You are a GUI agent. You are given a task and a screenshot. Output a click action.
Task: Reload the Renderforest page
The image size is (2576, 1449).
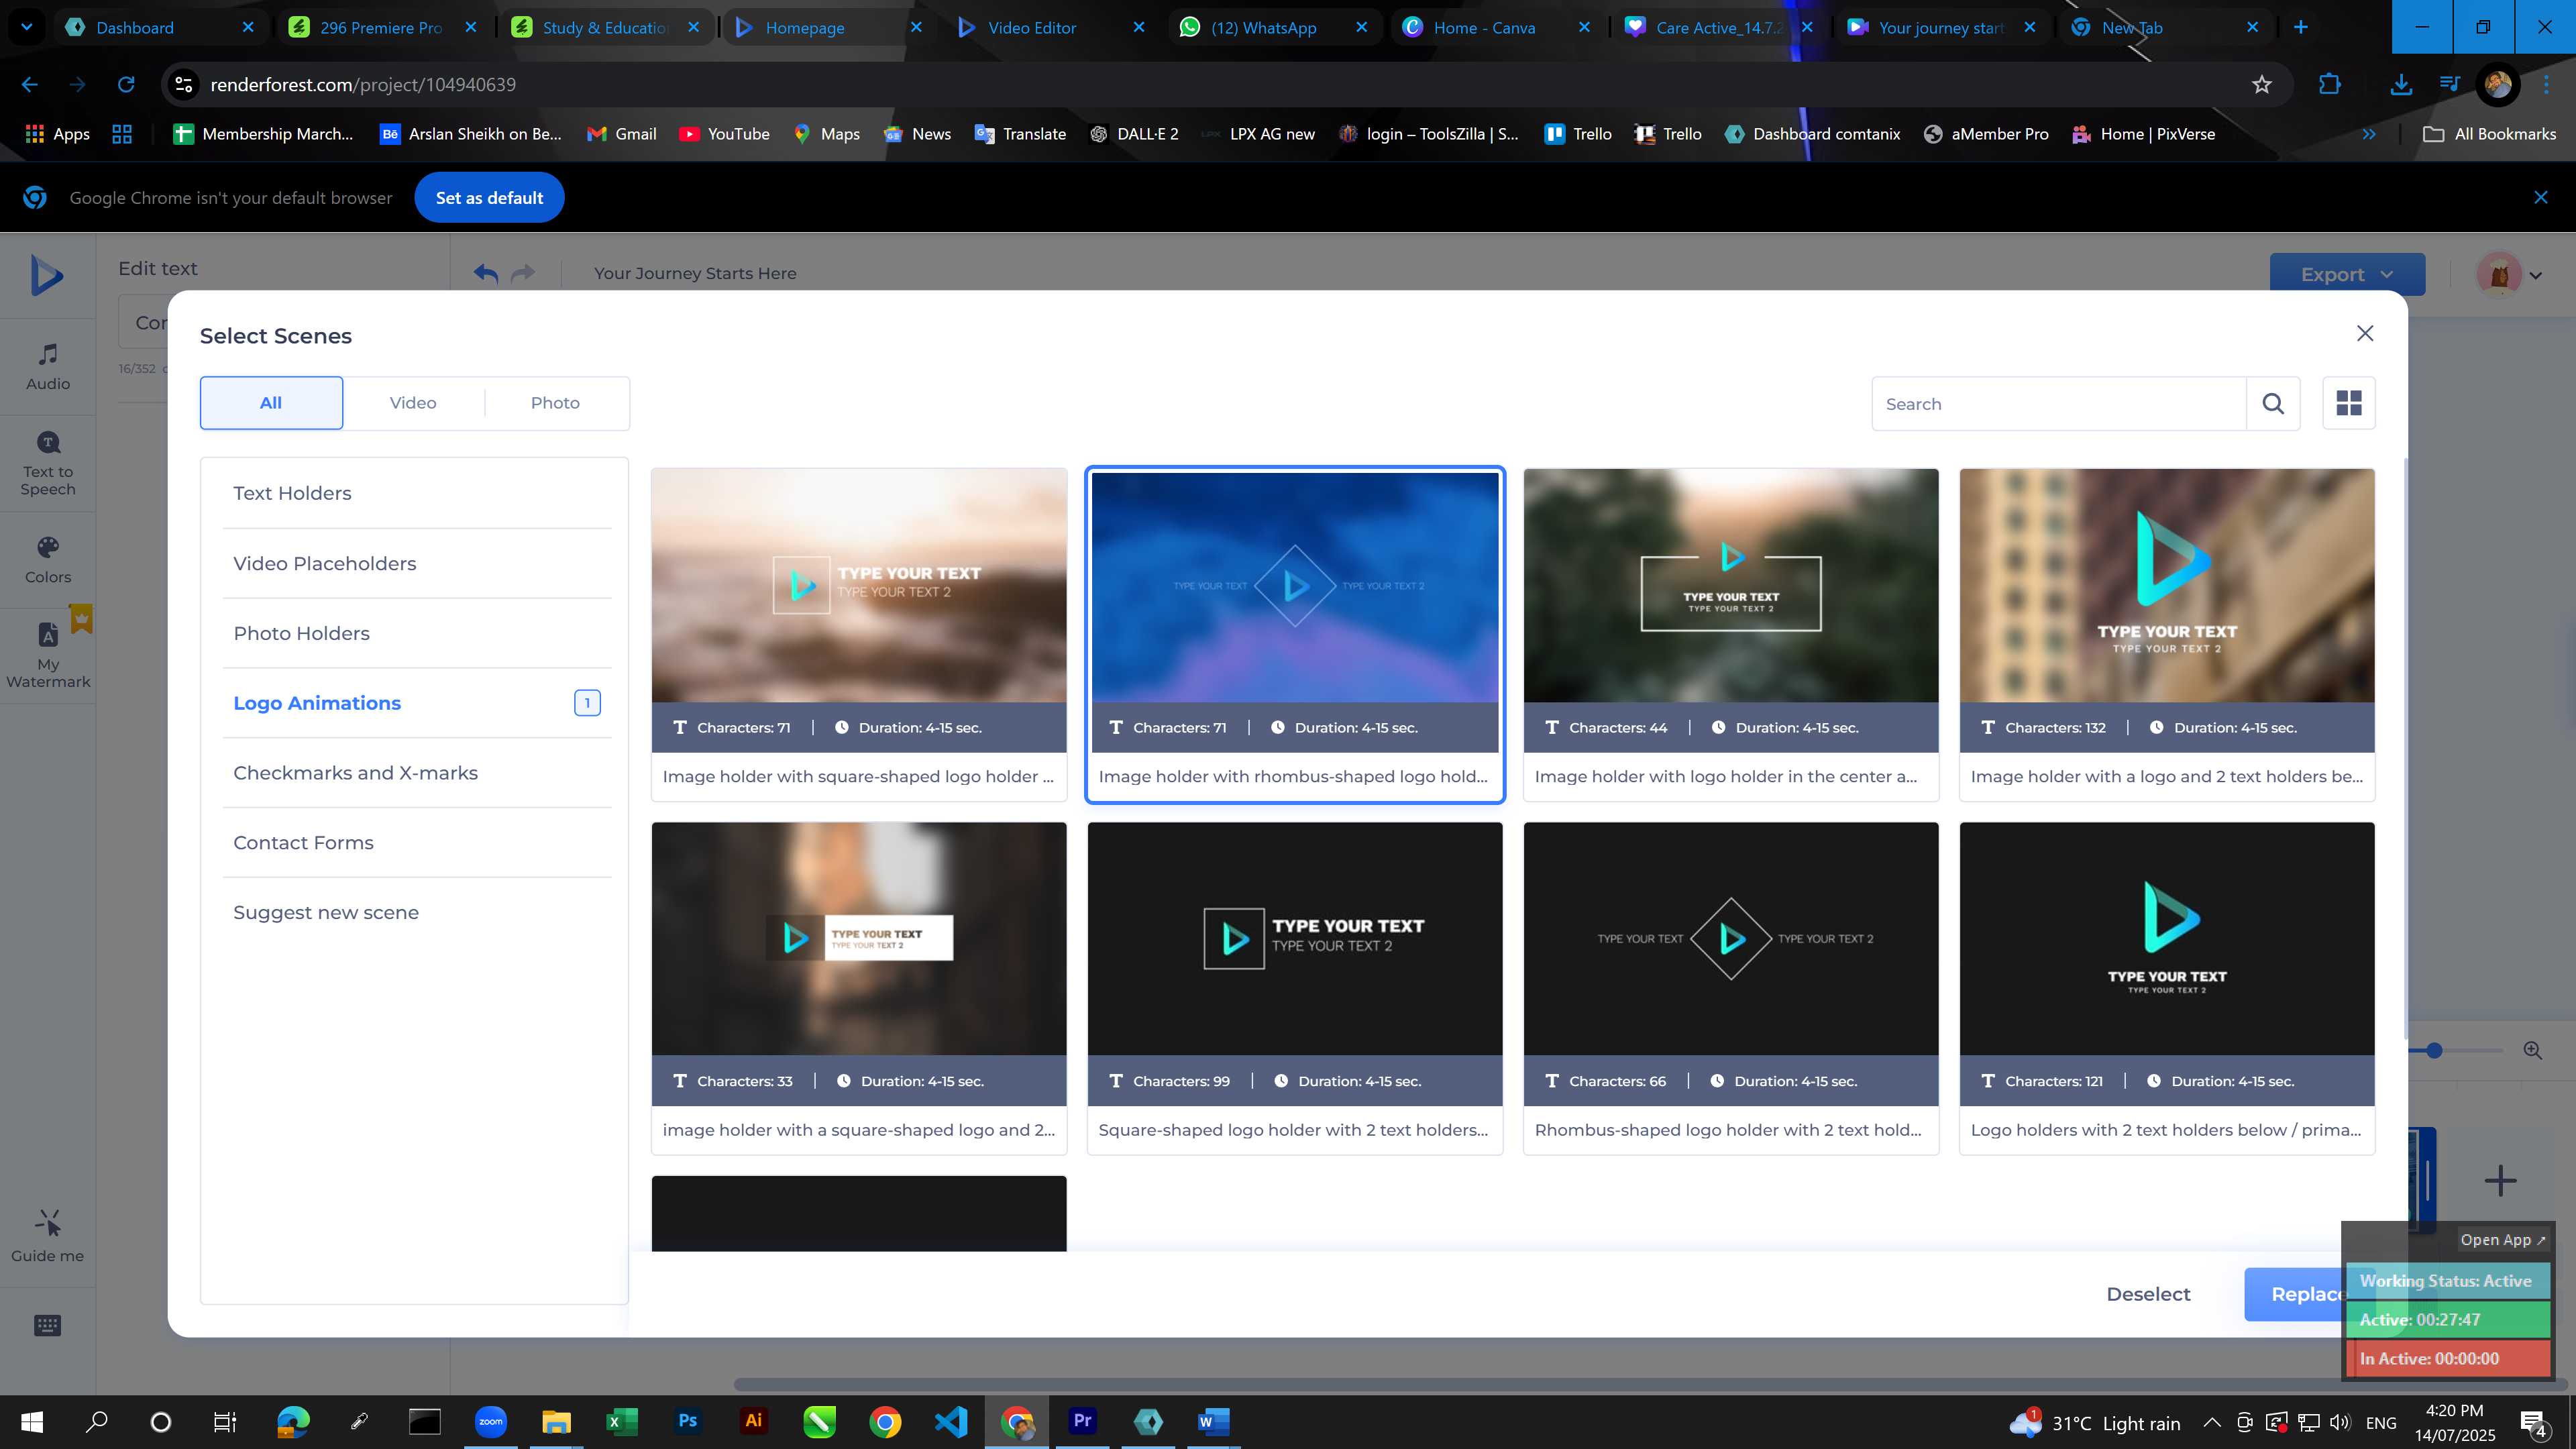tap(126, 85)
